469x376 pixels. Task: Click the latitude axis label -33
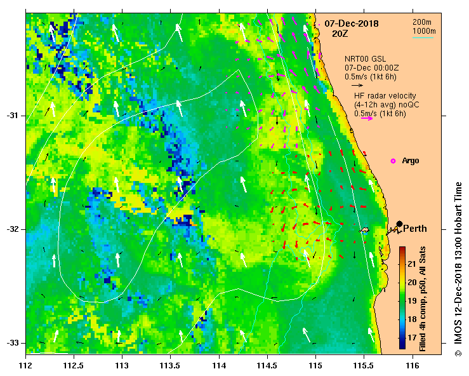12,343
